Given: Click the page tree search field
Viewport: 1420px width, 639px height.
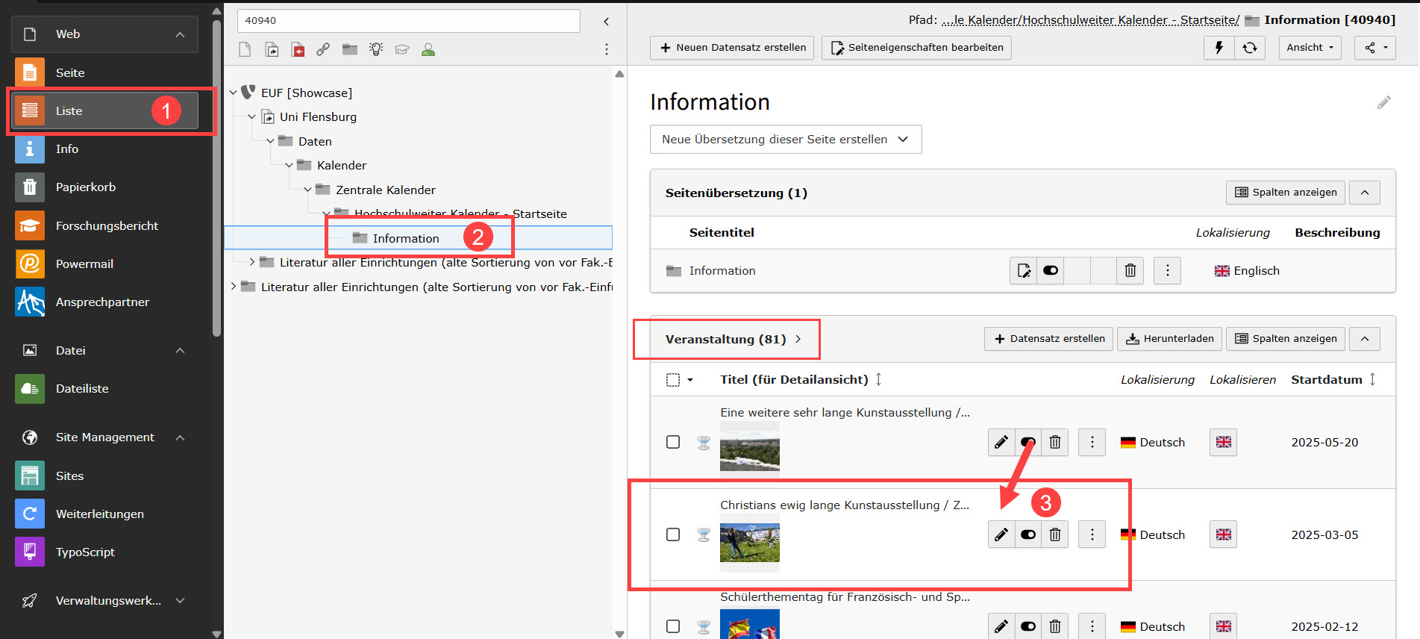Looking at the screenshot, I should pyautogui.click(x=408, y=21).
